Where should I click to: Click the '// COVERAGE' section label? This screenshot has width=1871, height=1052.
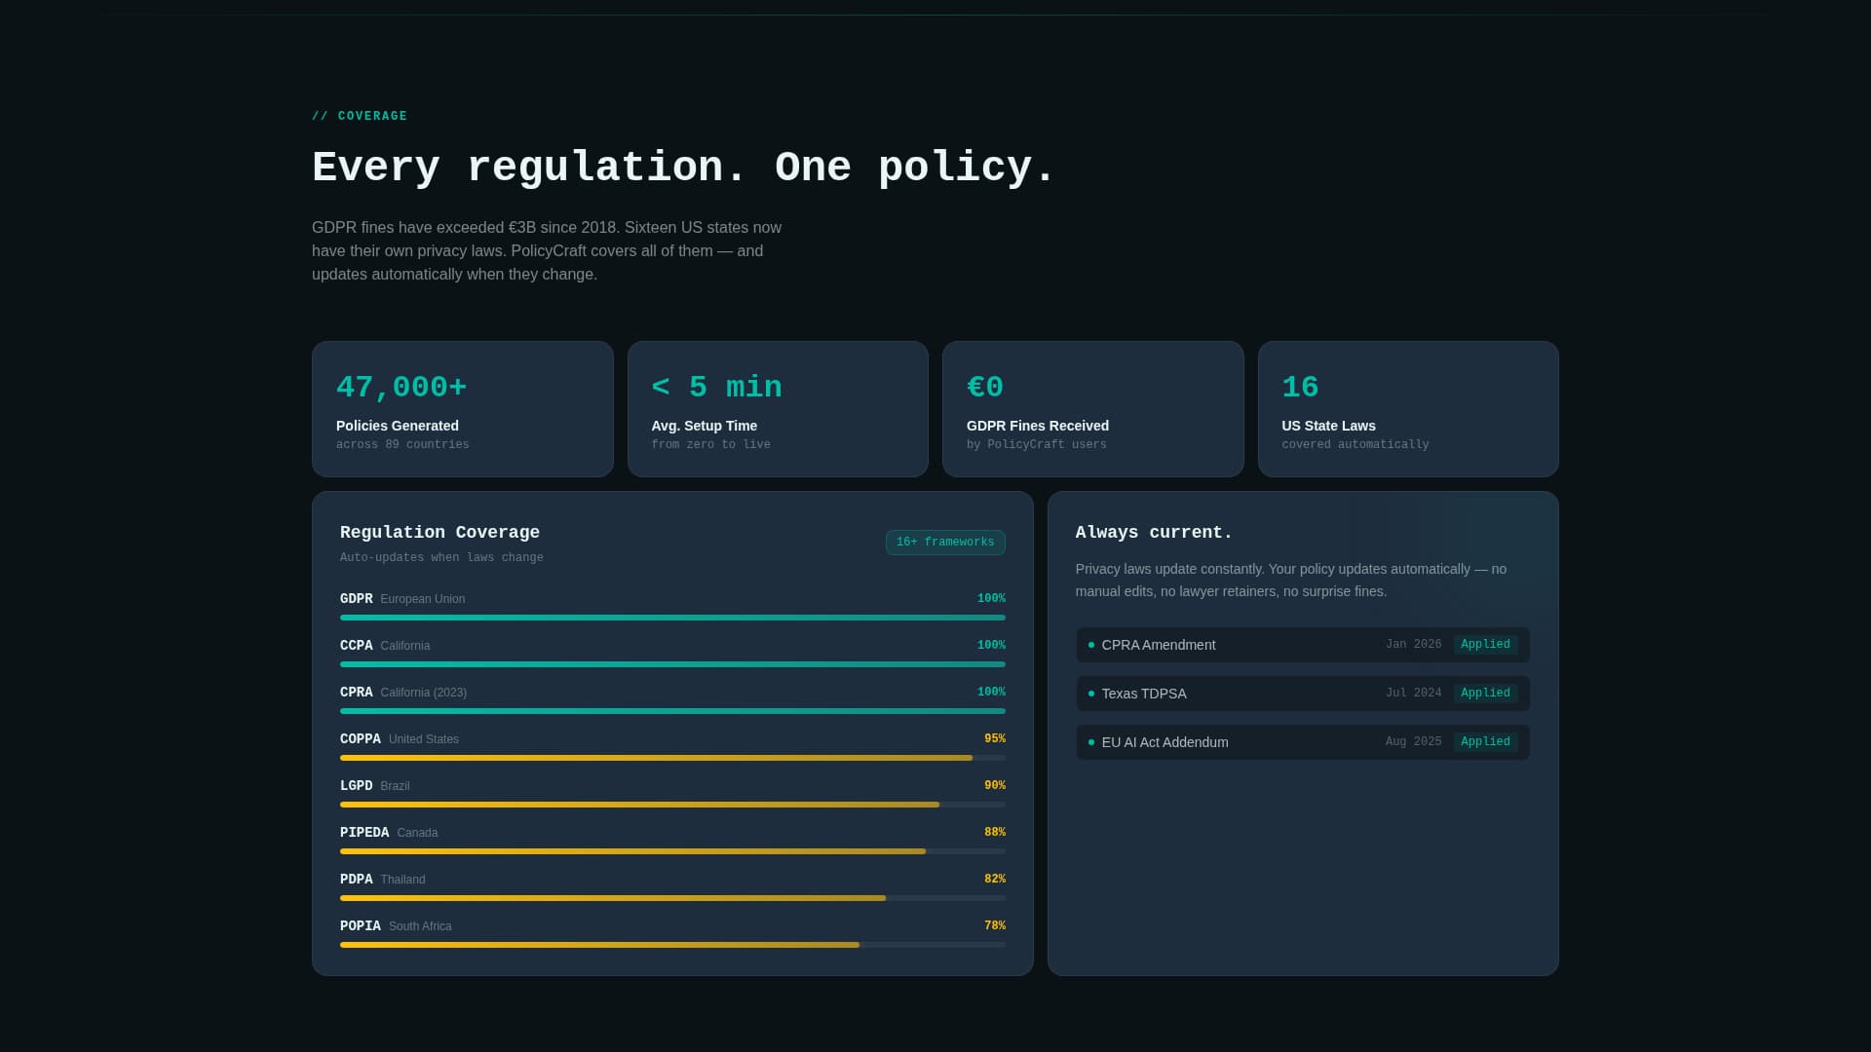pos(360,116)
